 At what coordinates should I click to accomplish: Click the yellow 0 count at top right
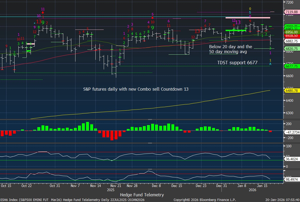click(x=250, y=9)
